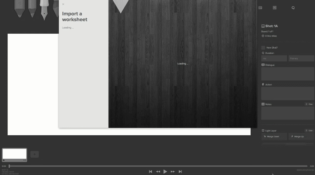Click into the Action text area
The width and height of the screenshot is (315, 175).
[x=287, y=94]
